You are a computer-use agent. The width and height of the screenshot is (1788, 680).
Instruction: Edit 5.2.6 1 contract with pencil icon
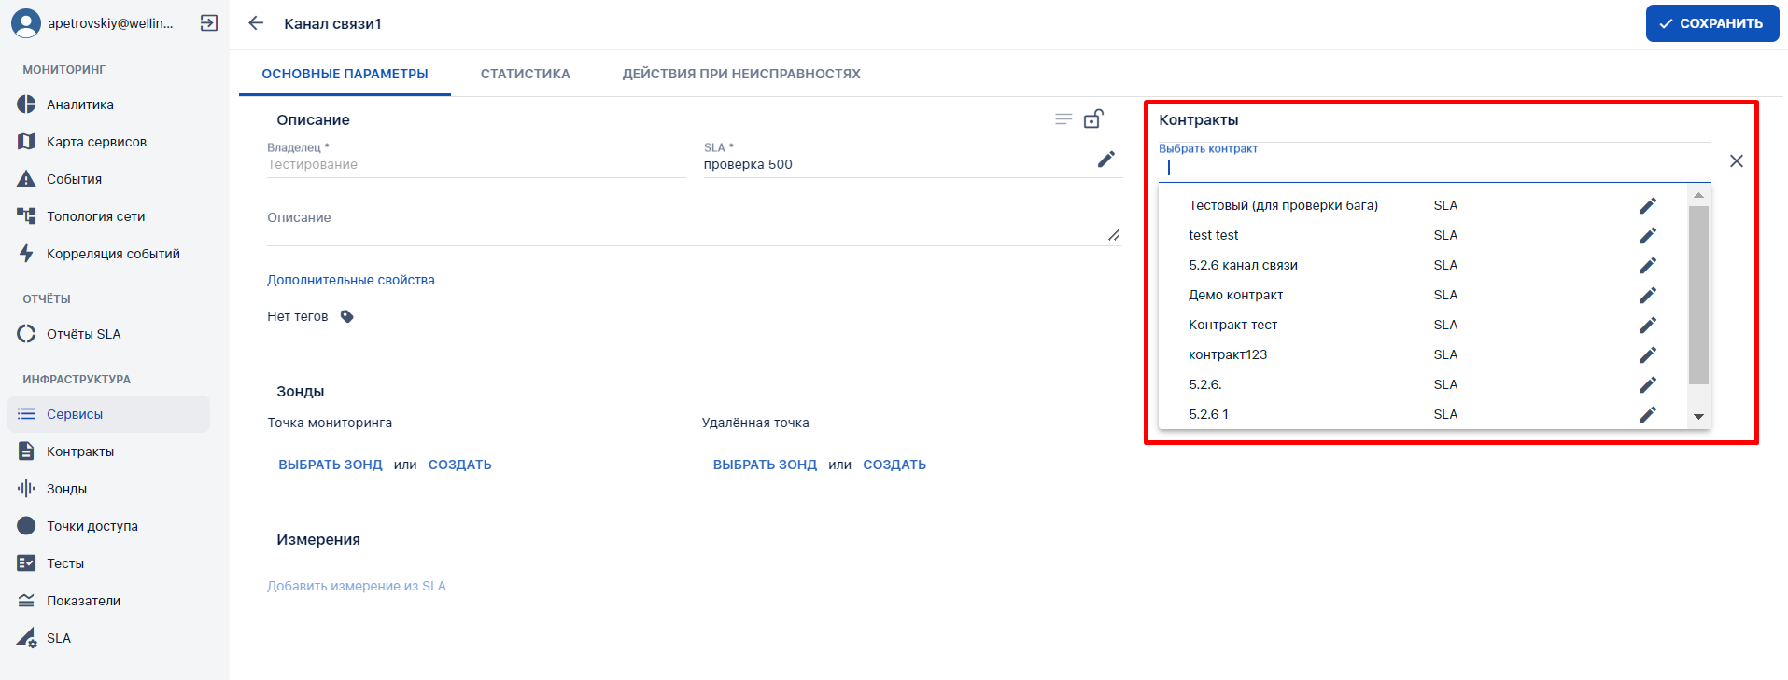(x=1648, y=414)
